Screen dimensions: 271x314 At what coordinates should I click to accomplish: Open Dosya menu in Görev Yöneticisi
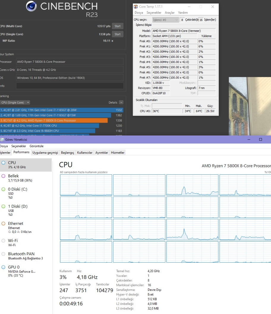pos(4,146)
